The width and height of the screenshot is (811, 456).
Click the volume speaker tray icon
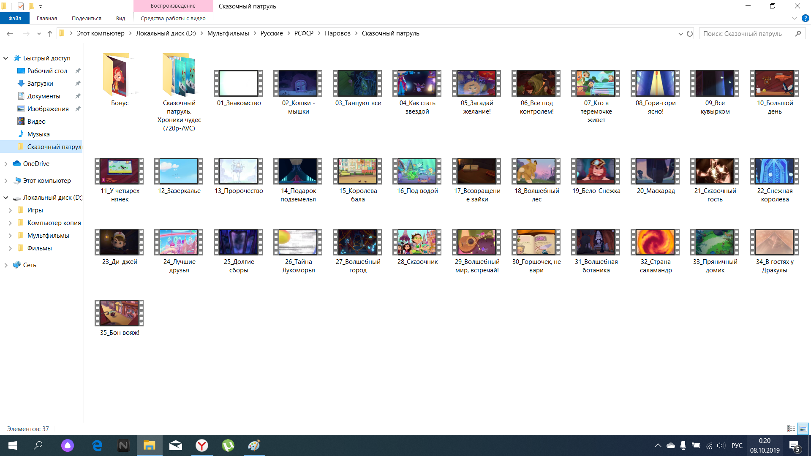[721, 445]
